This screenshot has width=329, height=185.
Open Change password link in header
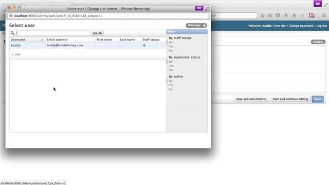pos(301,26)
